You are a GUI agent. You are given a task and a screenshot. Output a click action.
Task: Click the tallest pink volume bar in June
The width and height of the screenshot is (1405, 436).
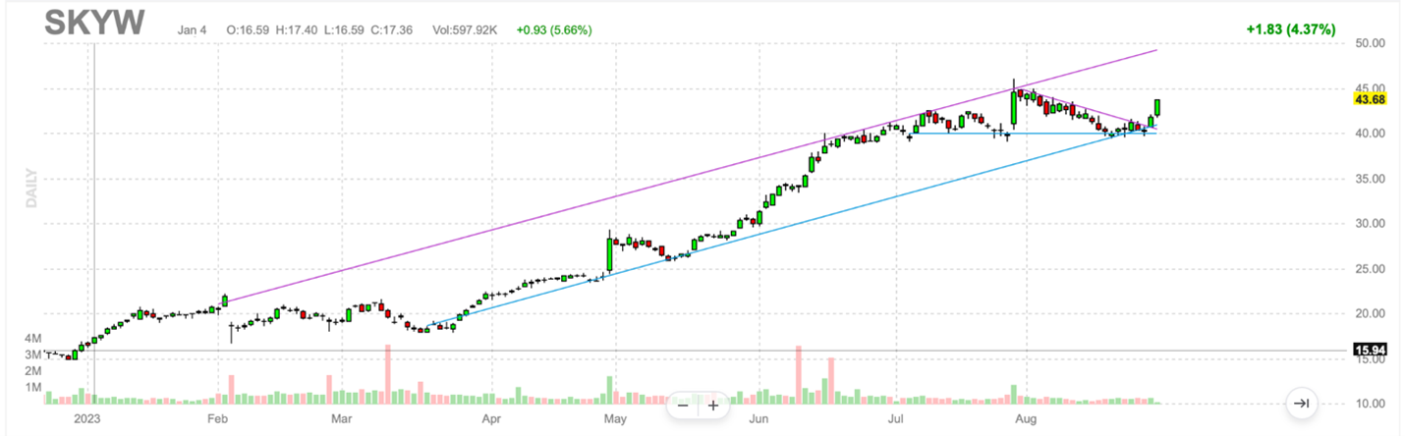(x=799, y=373)
